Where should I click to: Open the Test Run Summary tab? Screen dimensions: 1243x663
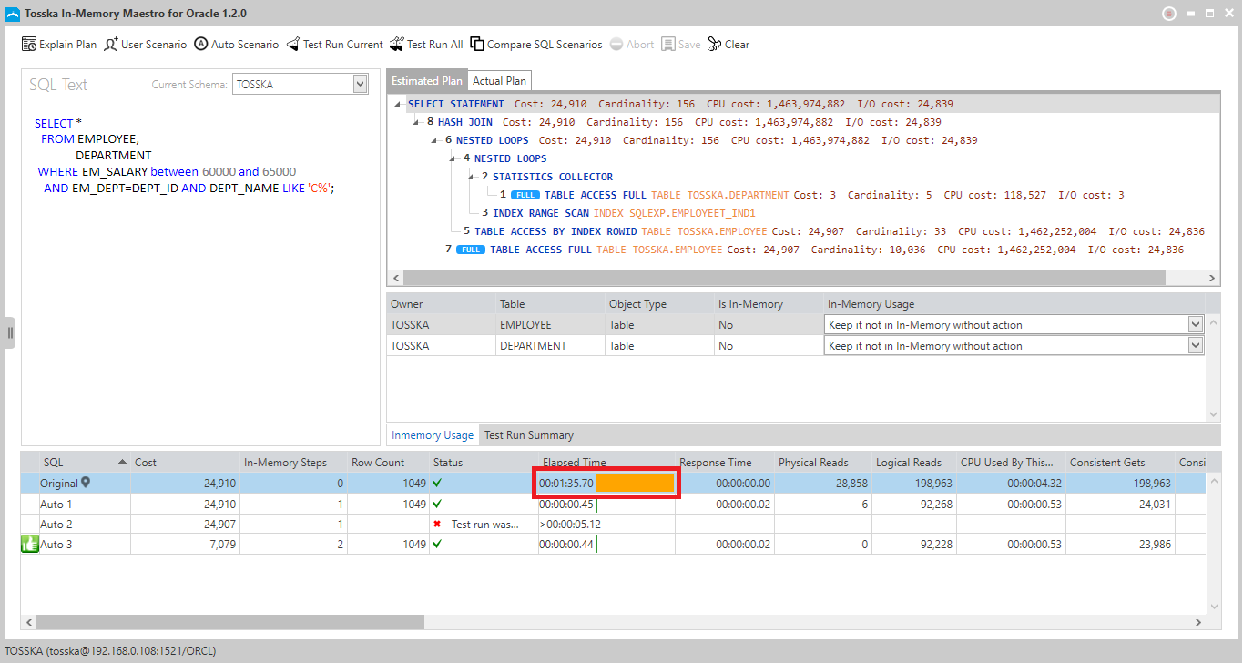(x=528, y=435)
